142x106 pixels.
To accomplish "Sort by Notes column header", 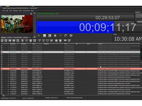I will tap(92, 44).
